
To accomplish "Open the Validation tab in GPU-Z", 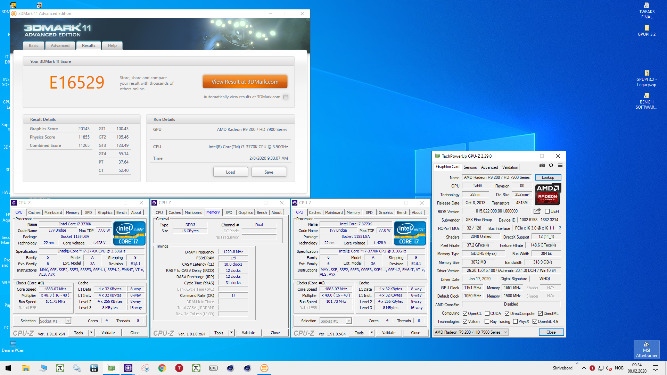I will [x=510, y=167].
